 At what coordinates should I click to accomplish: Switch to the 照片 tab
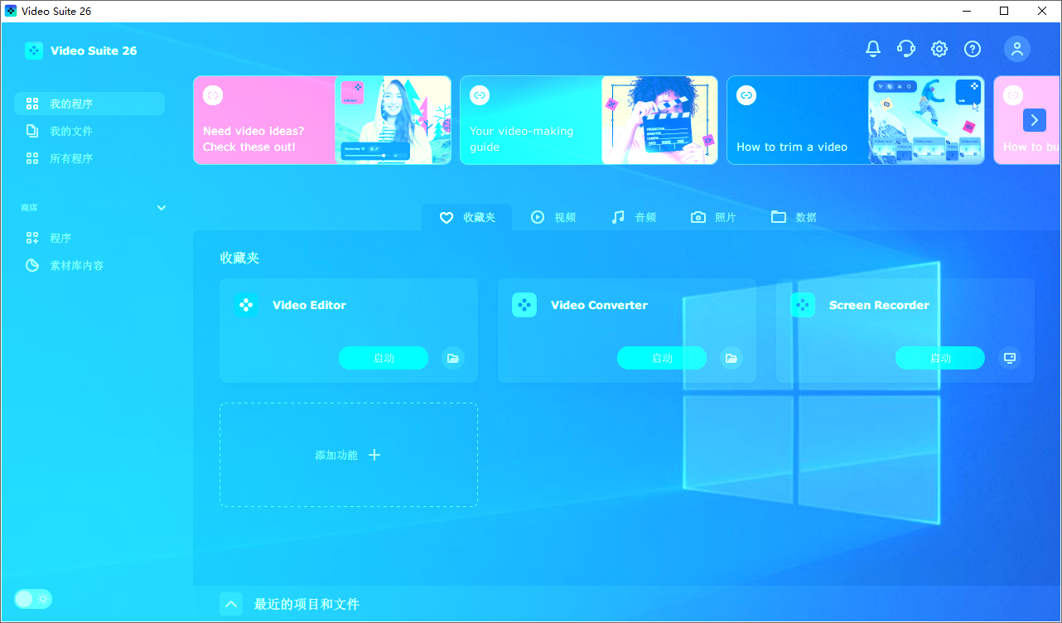(x=714, y=217)
